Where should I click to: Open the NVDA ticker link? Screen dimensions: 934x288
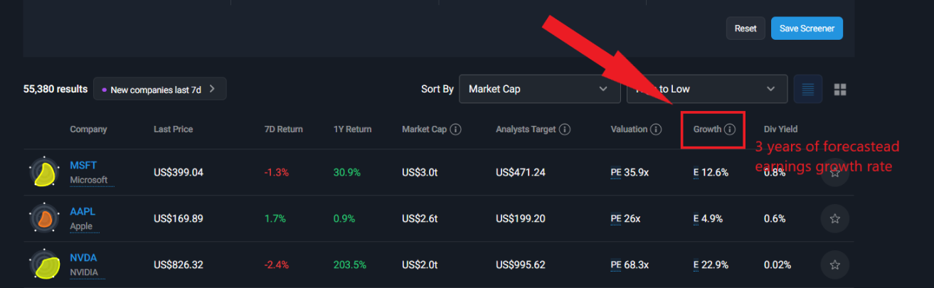83,257
